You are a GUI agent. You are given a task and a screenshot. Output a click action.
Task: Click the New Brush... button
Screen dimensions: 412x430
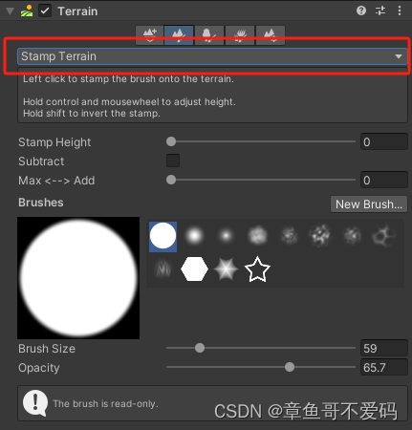(369, 204)
